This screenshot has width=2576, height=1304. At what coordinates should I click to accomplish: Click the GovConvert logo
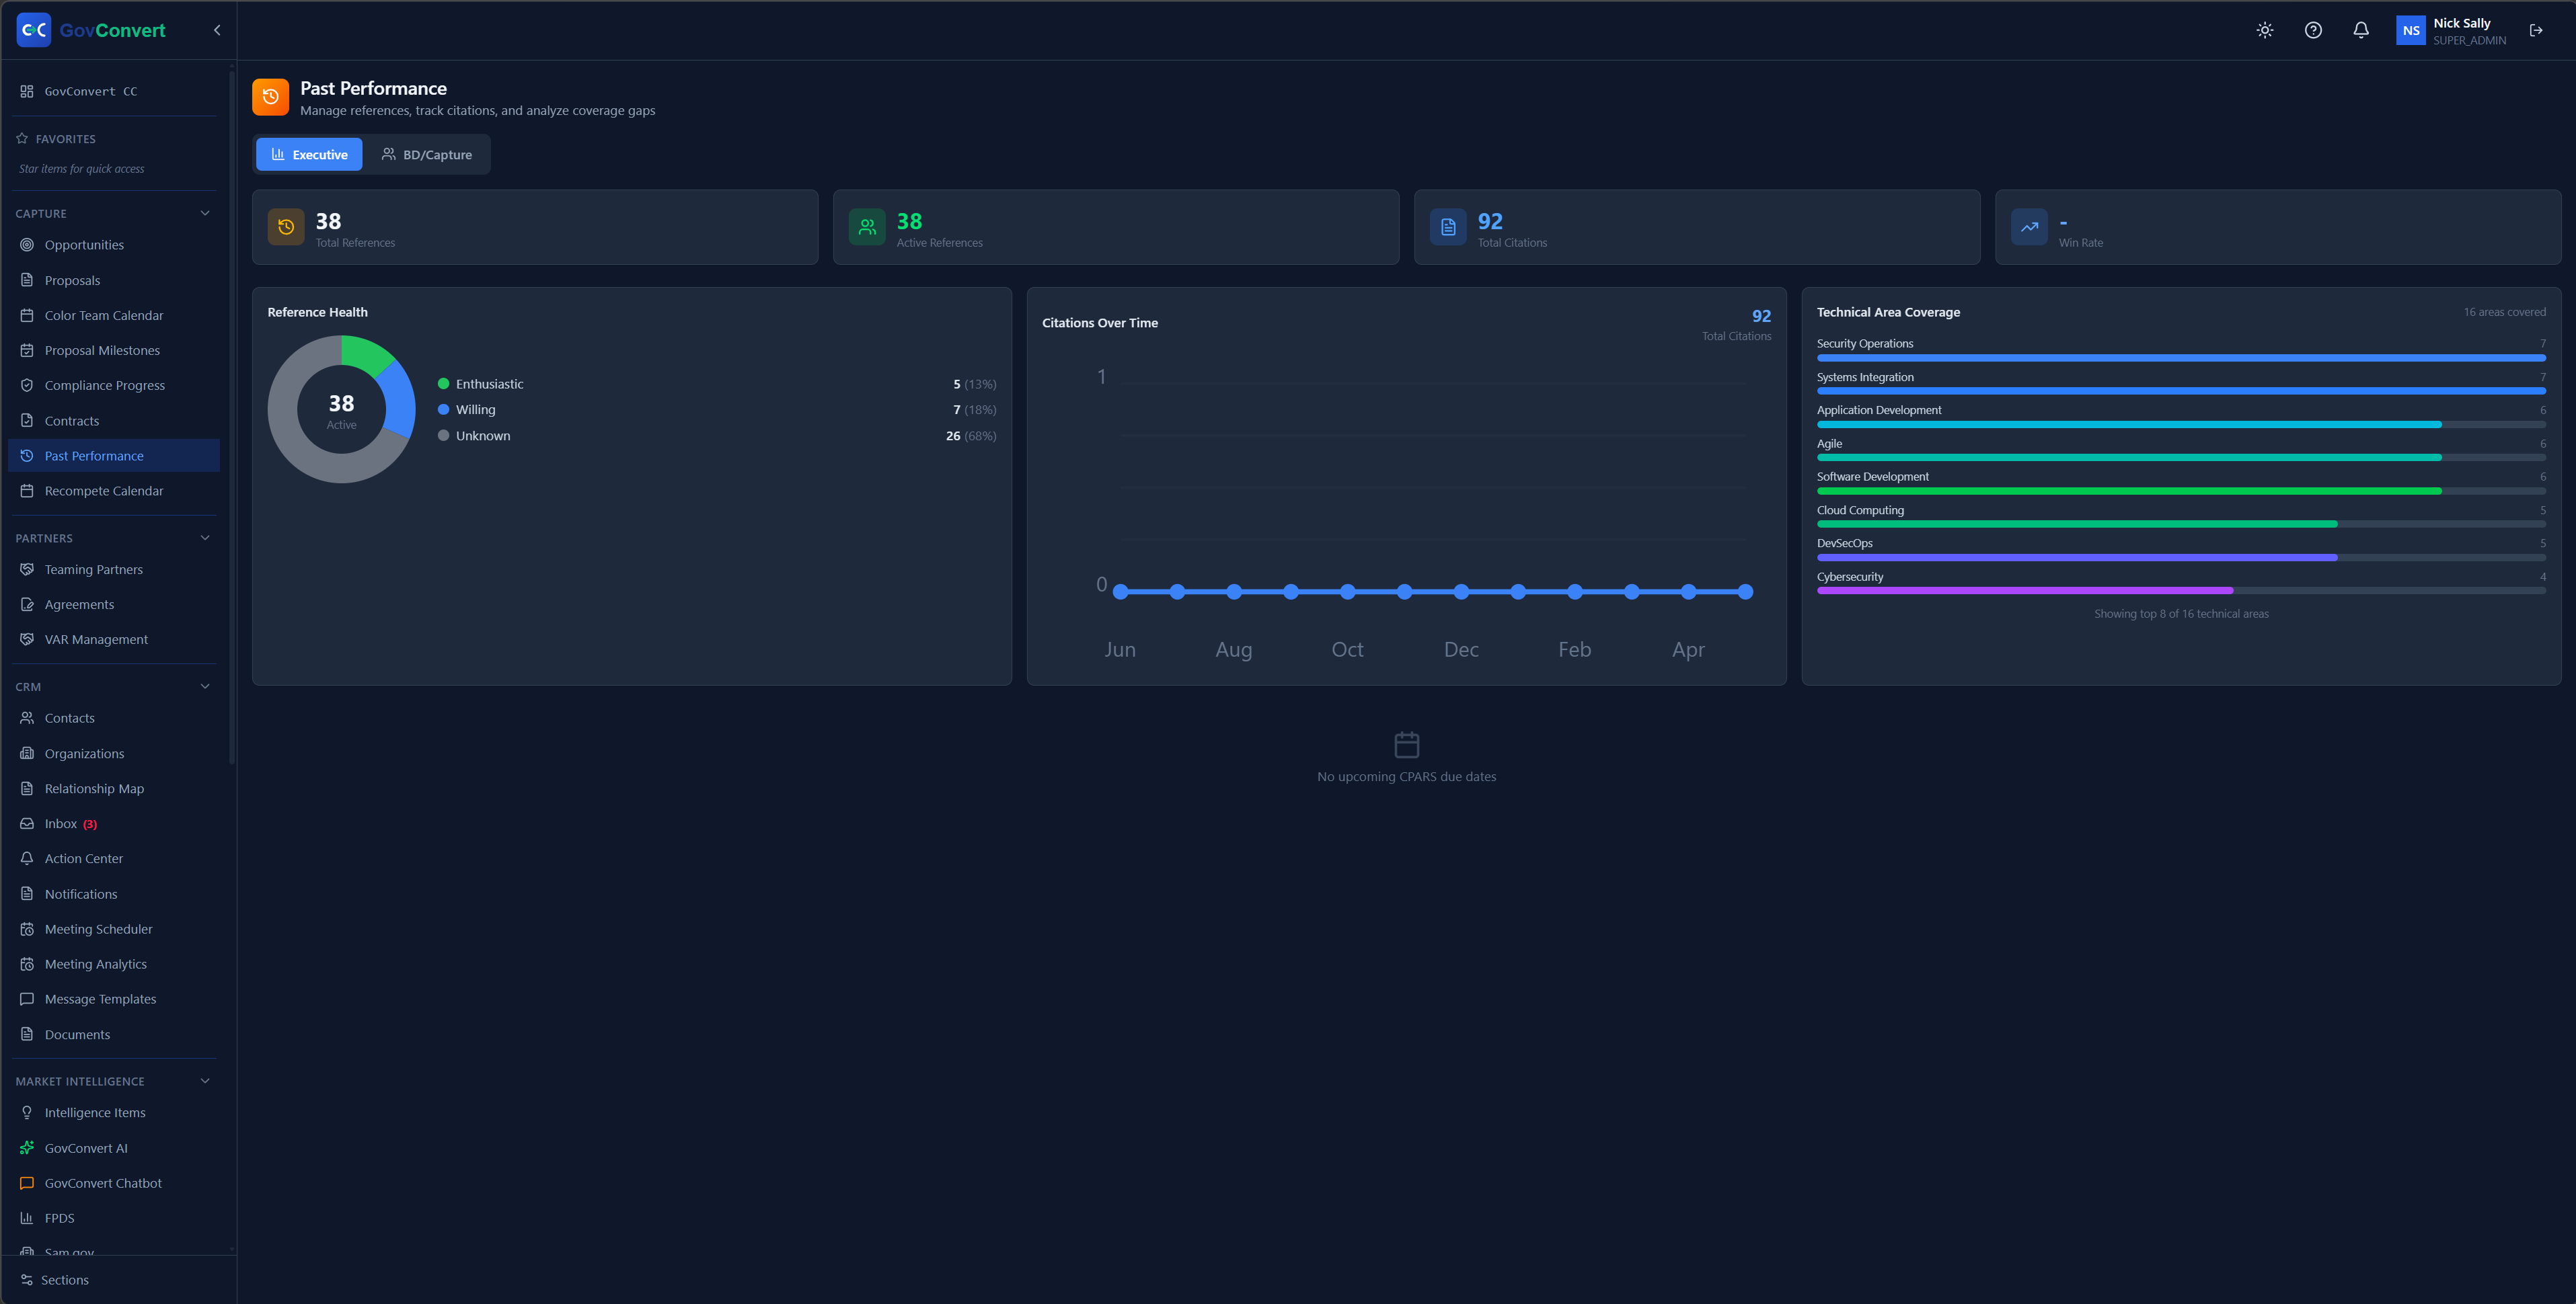[x=91, y=30]
